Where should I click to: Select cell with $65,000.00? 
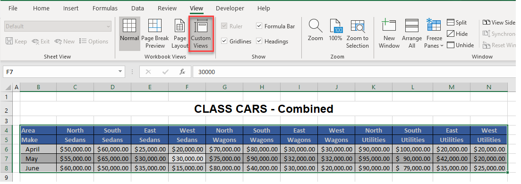(x=112, y=159)
